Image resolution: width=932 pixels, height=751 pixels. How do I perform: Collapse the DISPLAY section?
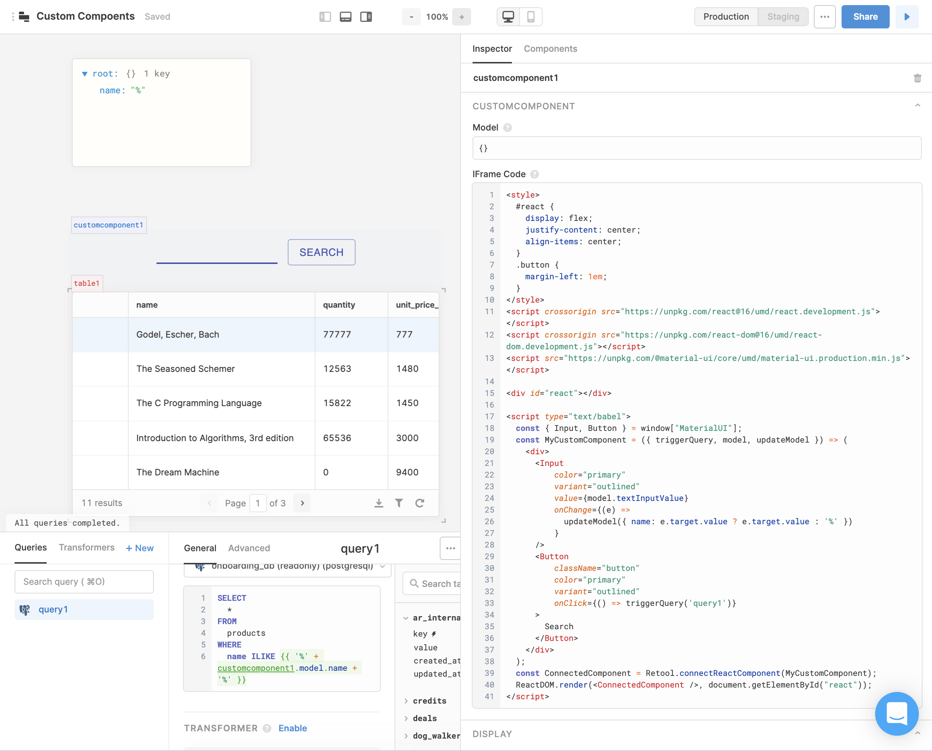(x=917, y=733)
